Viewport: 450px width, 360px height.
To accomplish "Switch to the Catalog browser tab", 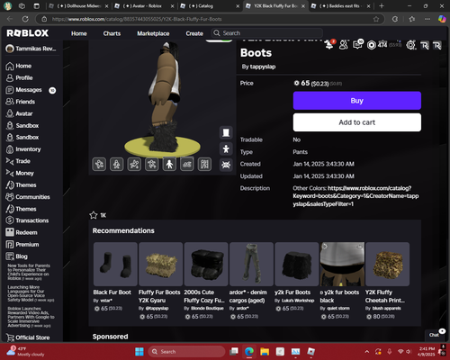I will point(209,6).
